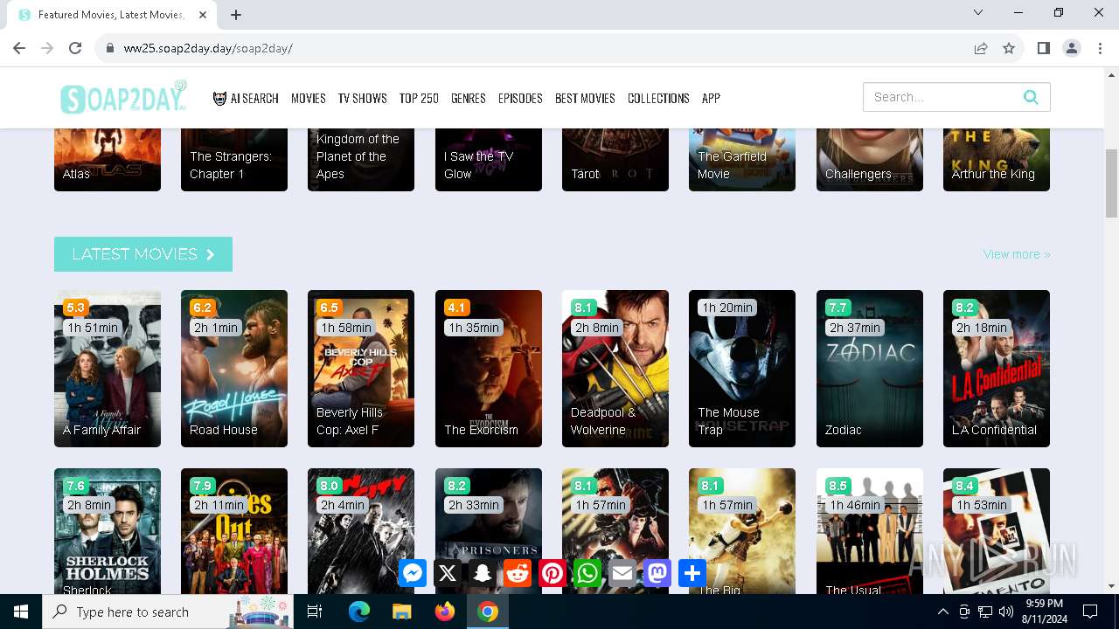The height and width of the screenshot is (629, 1119).
Task: Go back in browser history
Action: coord(21,48)
